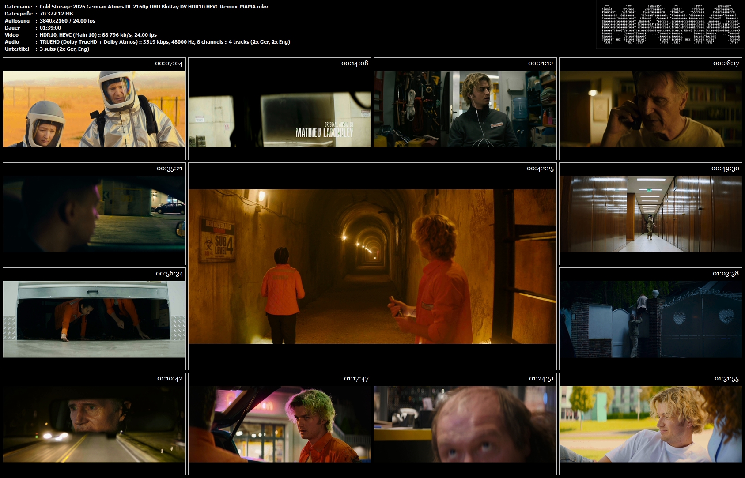The height and width of the screenshot is (478, 745).
Task: Open the thumbnail timestamped 00:35:21
Action: point(94,214)
